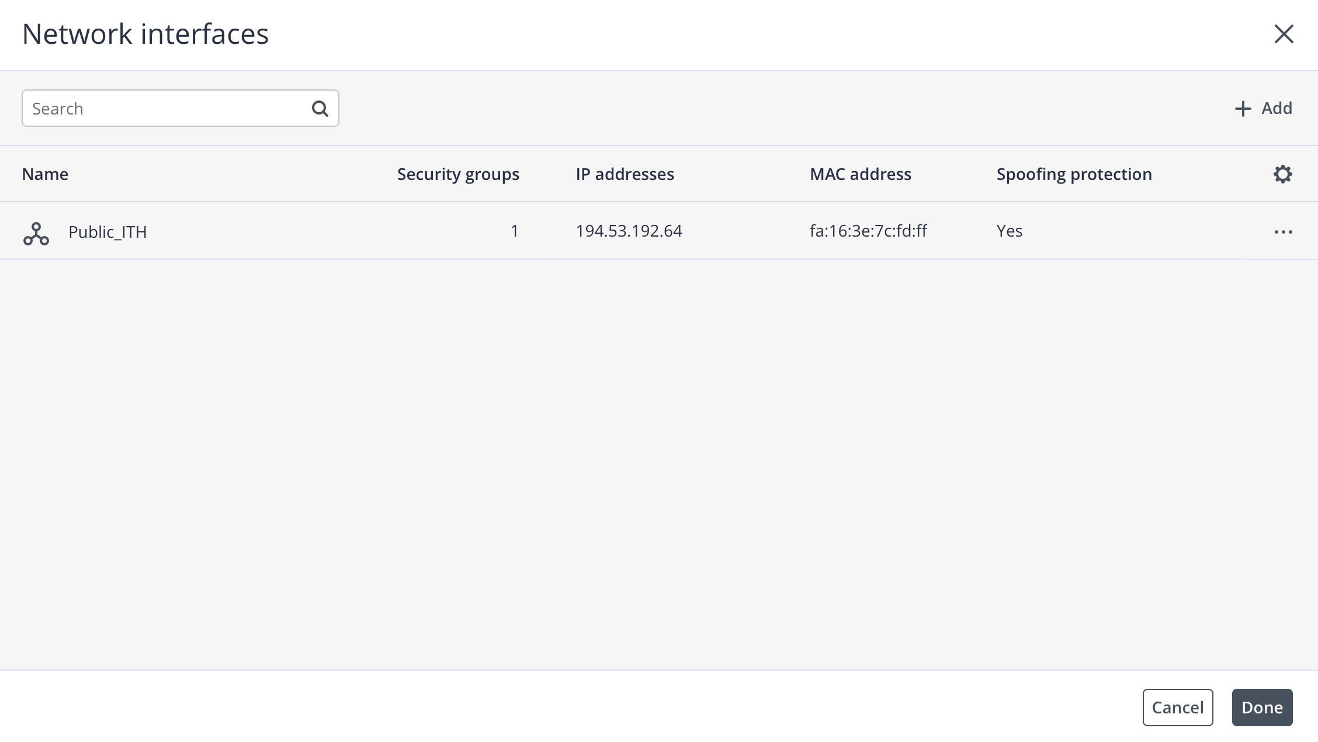The width and height of the screenshot is (1318, 742).
Task: Click into the Search field
Action: pos(167,109)
